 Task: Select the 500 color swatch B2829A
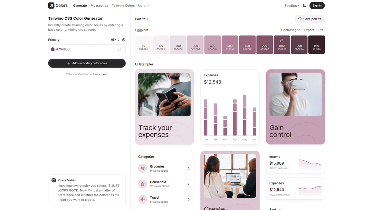click(x=230, y=45)
